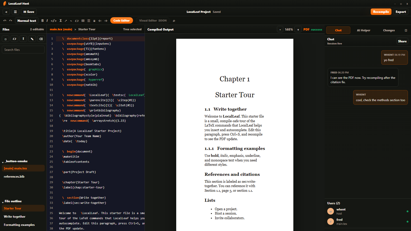This screenshot has height=231, width=411.
Task: Open the references.bib file
Action: click(23, 177)
